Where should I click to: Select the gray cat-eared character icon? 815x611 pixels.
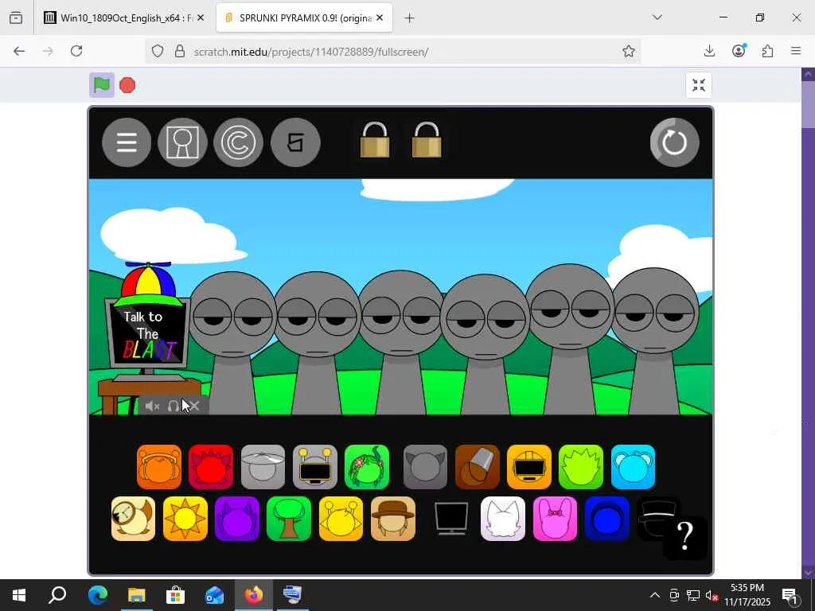pyautogui.click(x=425, y=466)
